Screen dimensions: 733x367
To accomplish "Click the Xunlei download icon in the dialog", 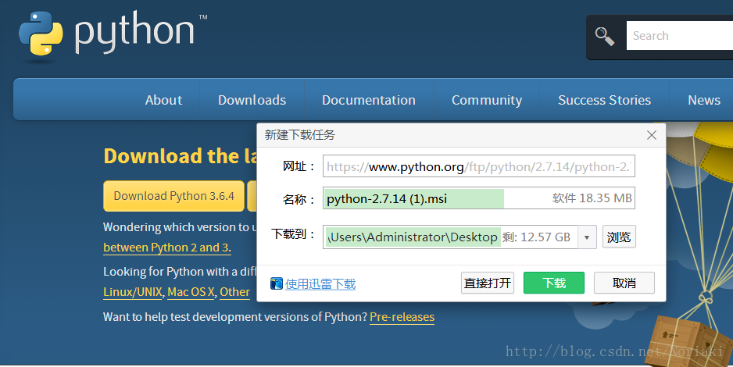I will pyautogui.click(x=277, y=283).
